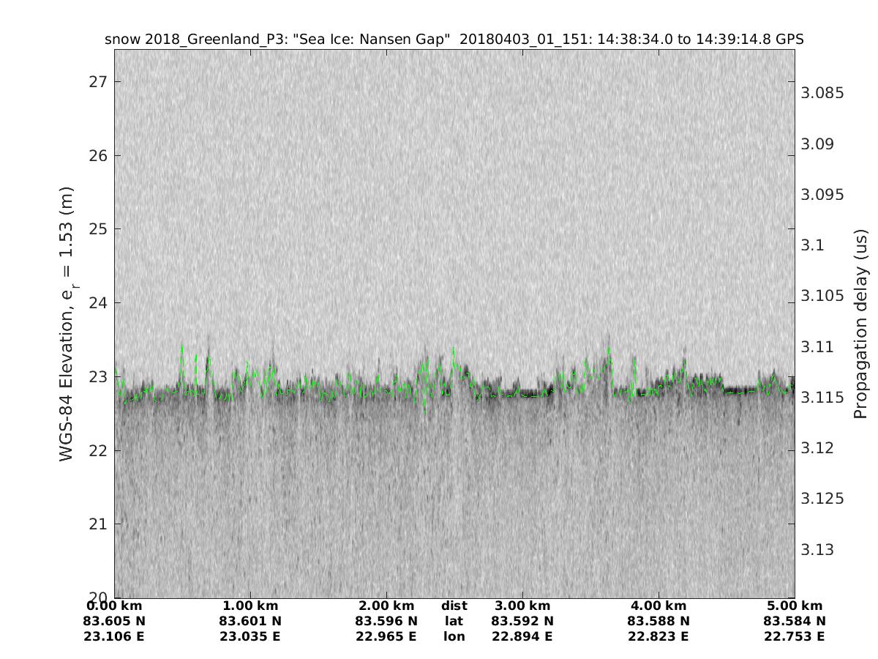The width and height of the screenshot is (878, 659).
Task: Click the 1.00 km distance label
Action: (250, 606)
